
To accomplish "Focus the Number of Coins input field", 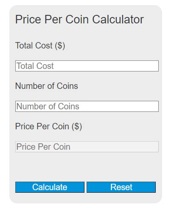I will pos(87,106).
